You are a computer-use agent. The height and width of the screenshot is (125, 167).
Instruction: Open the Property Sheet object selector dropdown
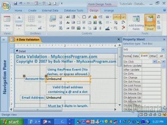pyautogui.click(x=163, y=50)
